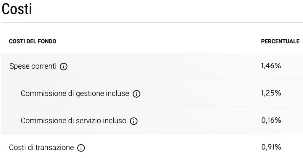Click the 1,46% percentage value
303x158 pixels.
click(x=271, y=66)
